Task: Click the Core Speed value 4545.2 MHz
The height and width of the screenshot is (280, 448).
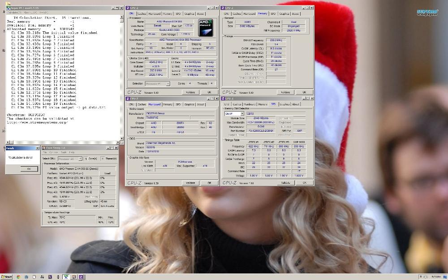Action: [156, 62]
